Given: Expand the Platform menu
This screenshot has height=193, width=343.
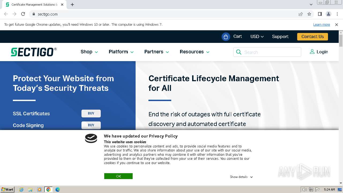Looking at the screenshot, I should pyautogui.click(x=121, y=52).
